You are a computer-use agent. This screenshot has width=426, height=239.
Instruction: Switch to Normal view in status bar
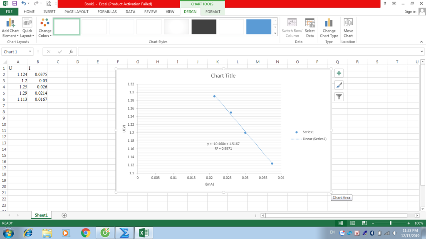point(340,223)
